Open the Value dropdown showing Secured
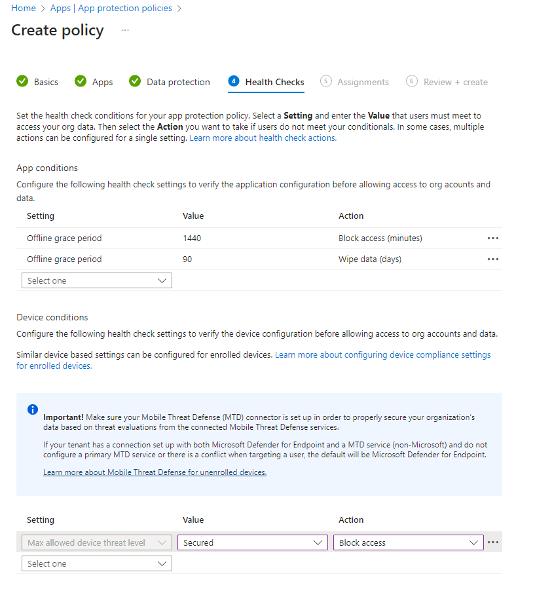 click(x=252, y=542)
